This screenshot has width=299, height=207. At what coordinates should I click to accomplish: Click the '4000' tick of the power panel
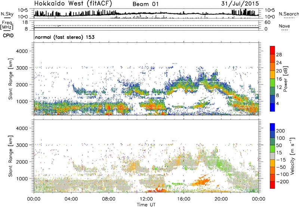(x=22, y=51)
